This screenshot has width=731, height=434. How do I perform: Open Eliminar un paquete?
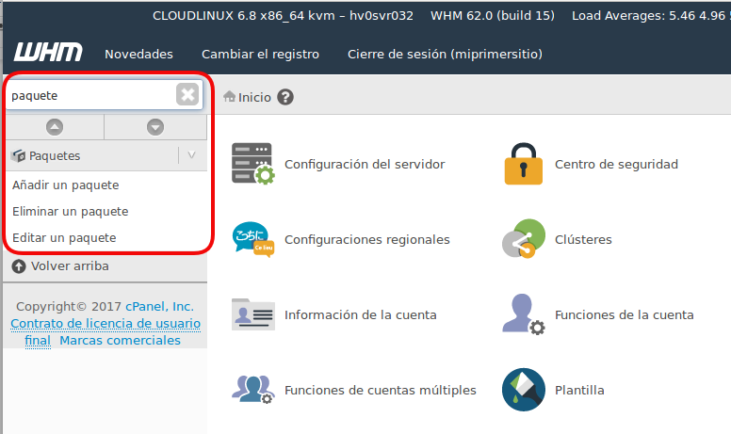[x=71, y=212]
